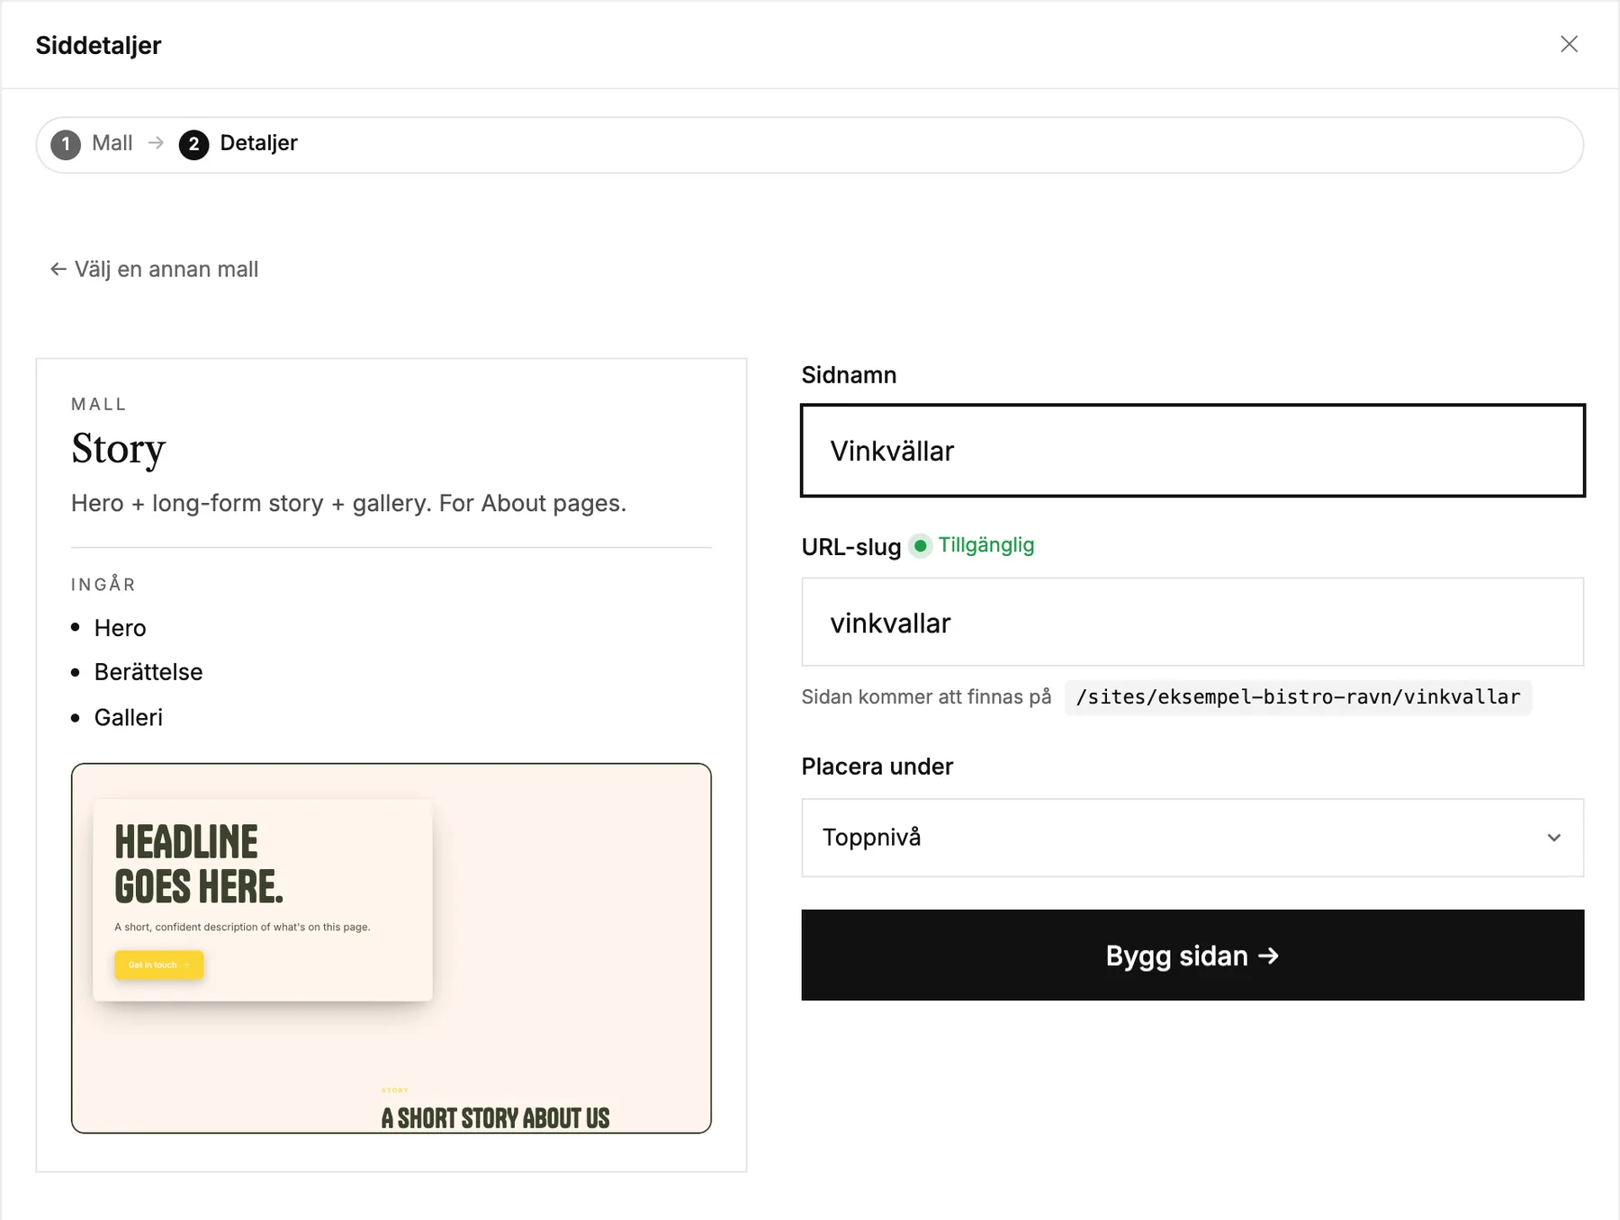Click the yellow Get in touch preview button

[158, 964]
